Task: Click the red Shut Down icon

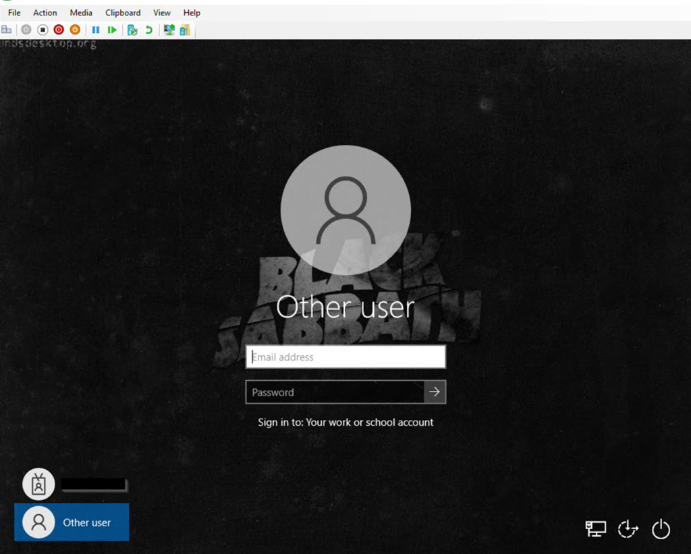Action: (x=59, y=30)
